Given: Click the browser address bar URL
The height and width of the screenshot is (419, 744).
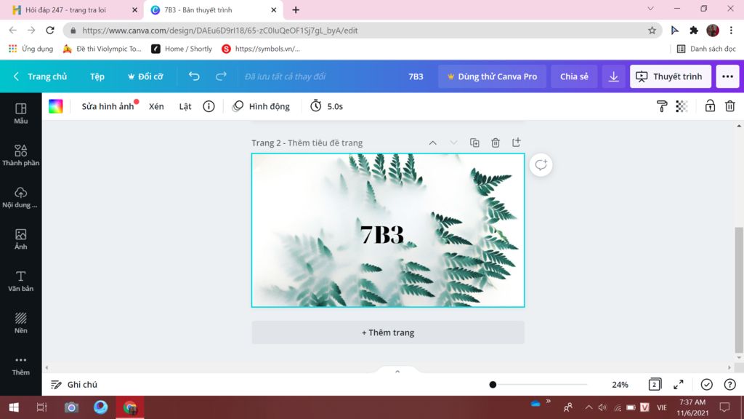Looking at the screenshot, I should [219, 31].
